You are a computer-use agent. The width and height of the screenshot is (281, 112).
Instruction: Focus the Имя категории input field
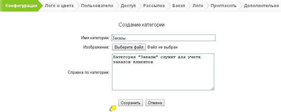[163, 38]
